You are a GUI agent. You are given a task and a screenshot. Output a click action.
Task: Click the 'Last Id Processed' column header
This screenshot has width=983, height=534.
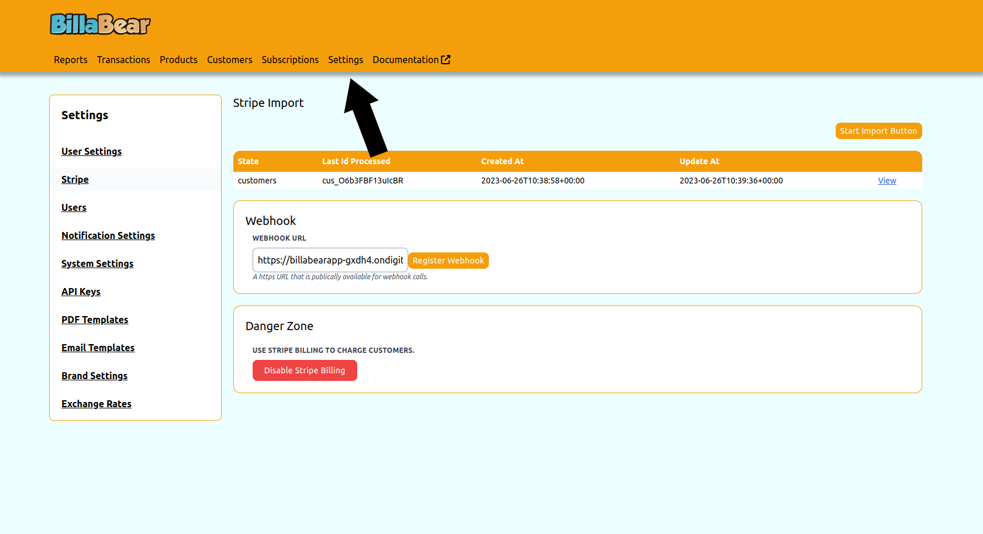tap(356, 161)
